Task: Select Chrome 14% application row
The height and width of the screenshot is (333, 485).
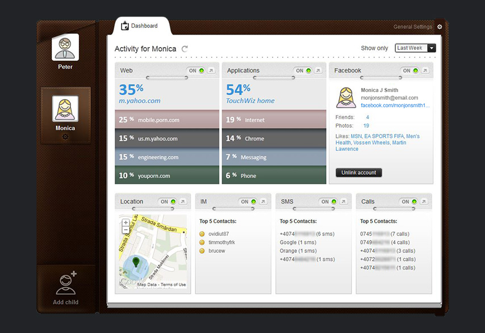Action: (x=274, y=138)
